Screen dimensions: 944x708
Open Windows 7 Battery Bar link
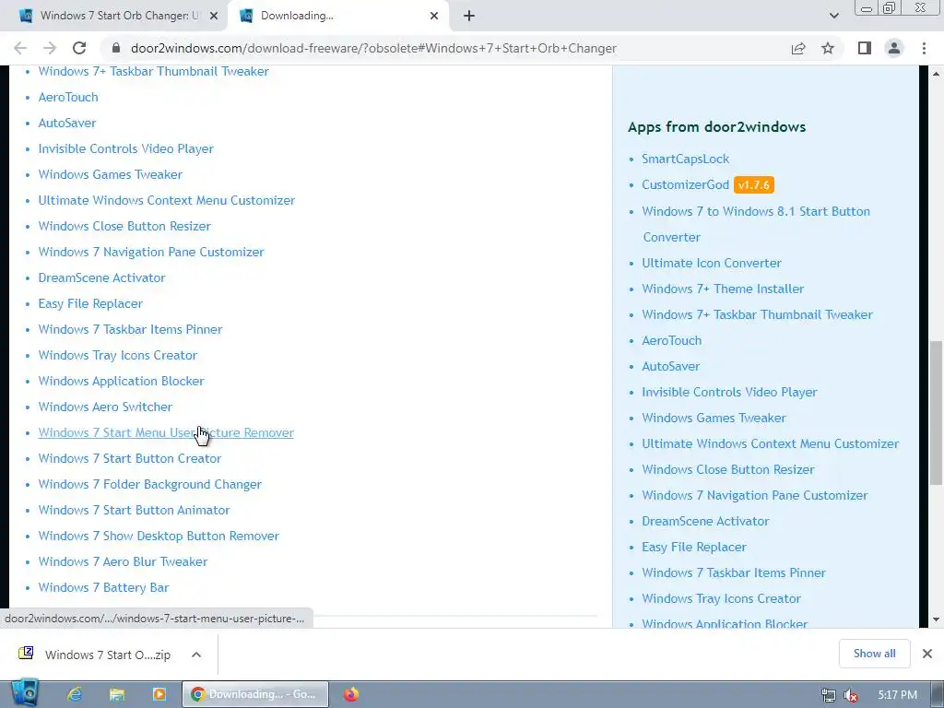(x=103, y=587)
